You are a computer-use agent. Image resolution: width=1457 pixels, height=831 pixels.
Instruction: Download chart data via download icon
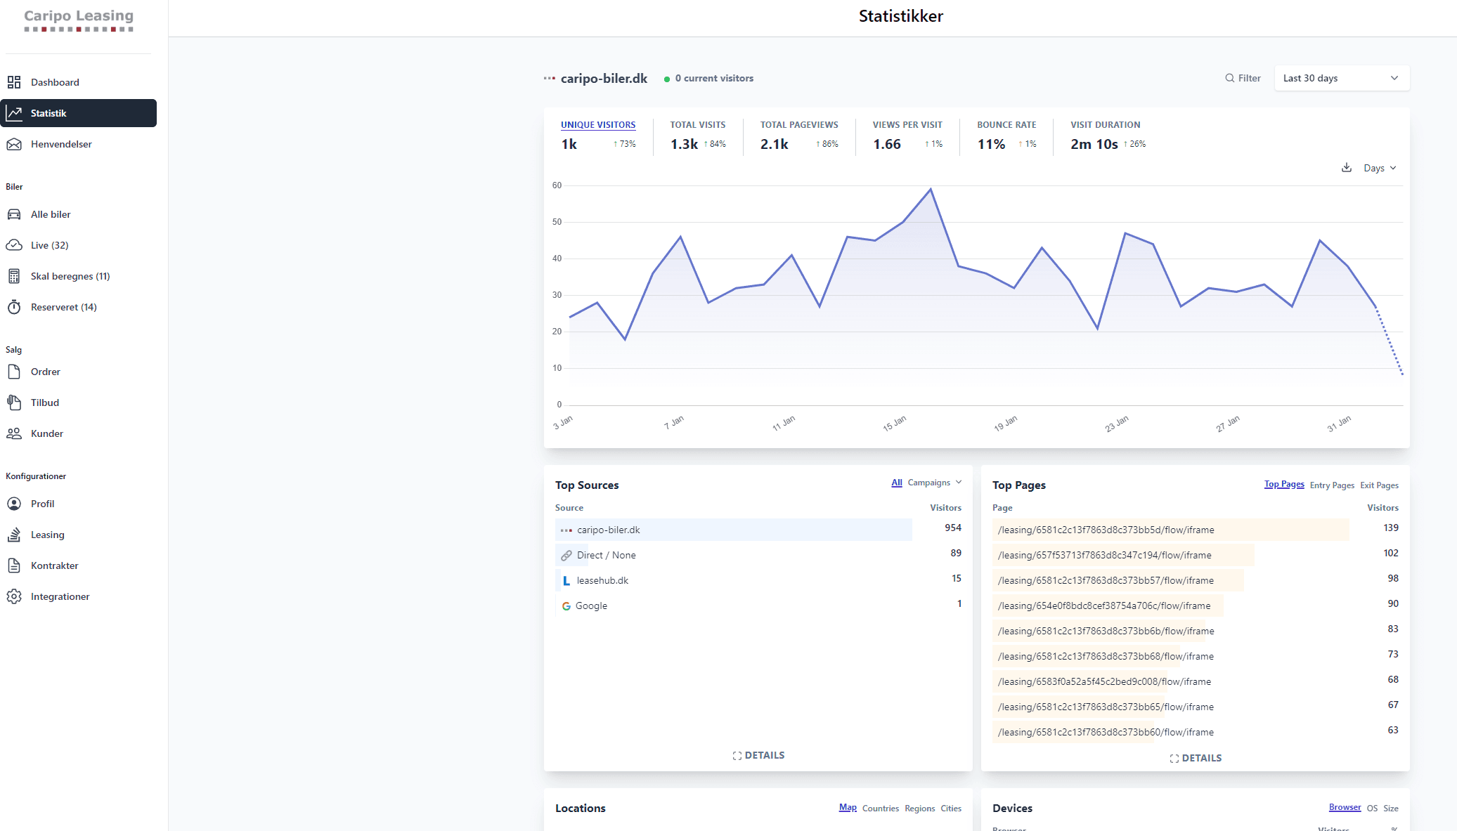coord(1346,168)
